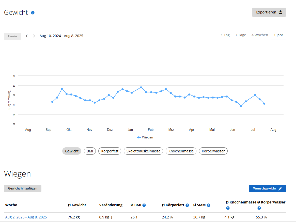Switch chart to Körperfett metric
Viewport: 296px width, 222px height.
pyautogui.click(x=110, y=151)
